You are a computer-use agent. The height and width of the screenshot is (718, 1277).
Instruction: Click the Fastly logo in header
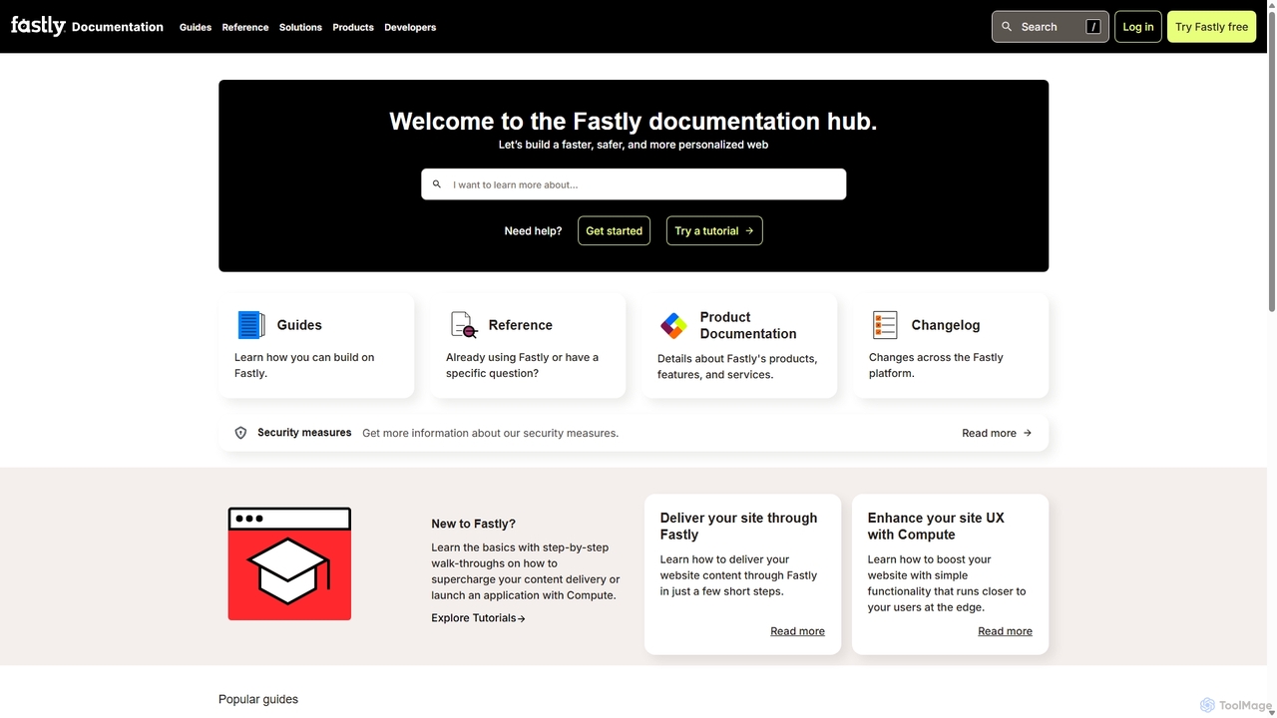pyautogui.click(x=38, y=26)
